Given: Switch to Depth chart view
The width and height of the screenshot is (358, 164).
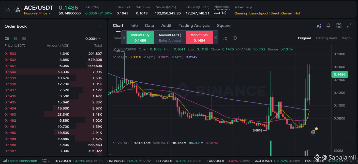Looking at the screenshot, I should (347, 38).
